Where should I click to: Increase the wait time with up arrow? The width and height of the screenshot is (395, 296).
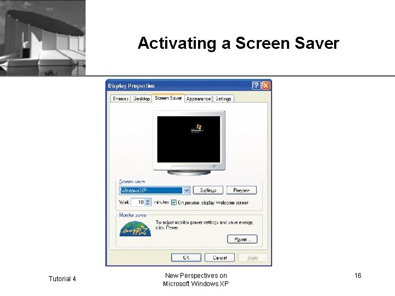(x=148, y=201)
